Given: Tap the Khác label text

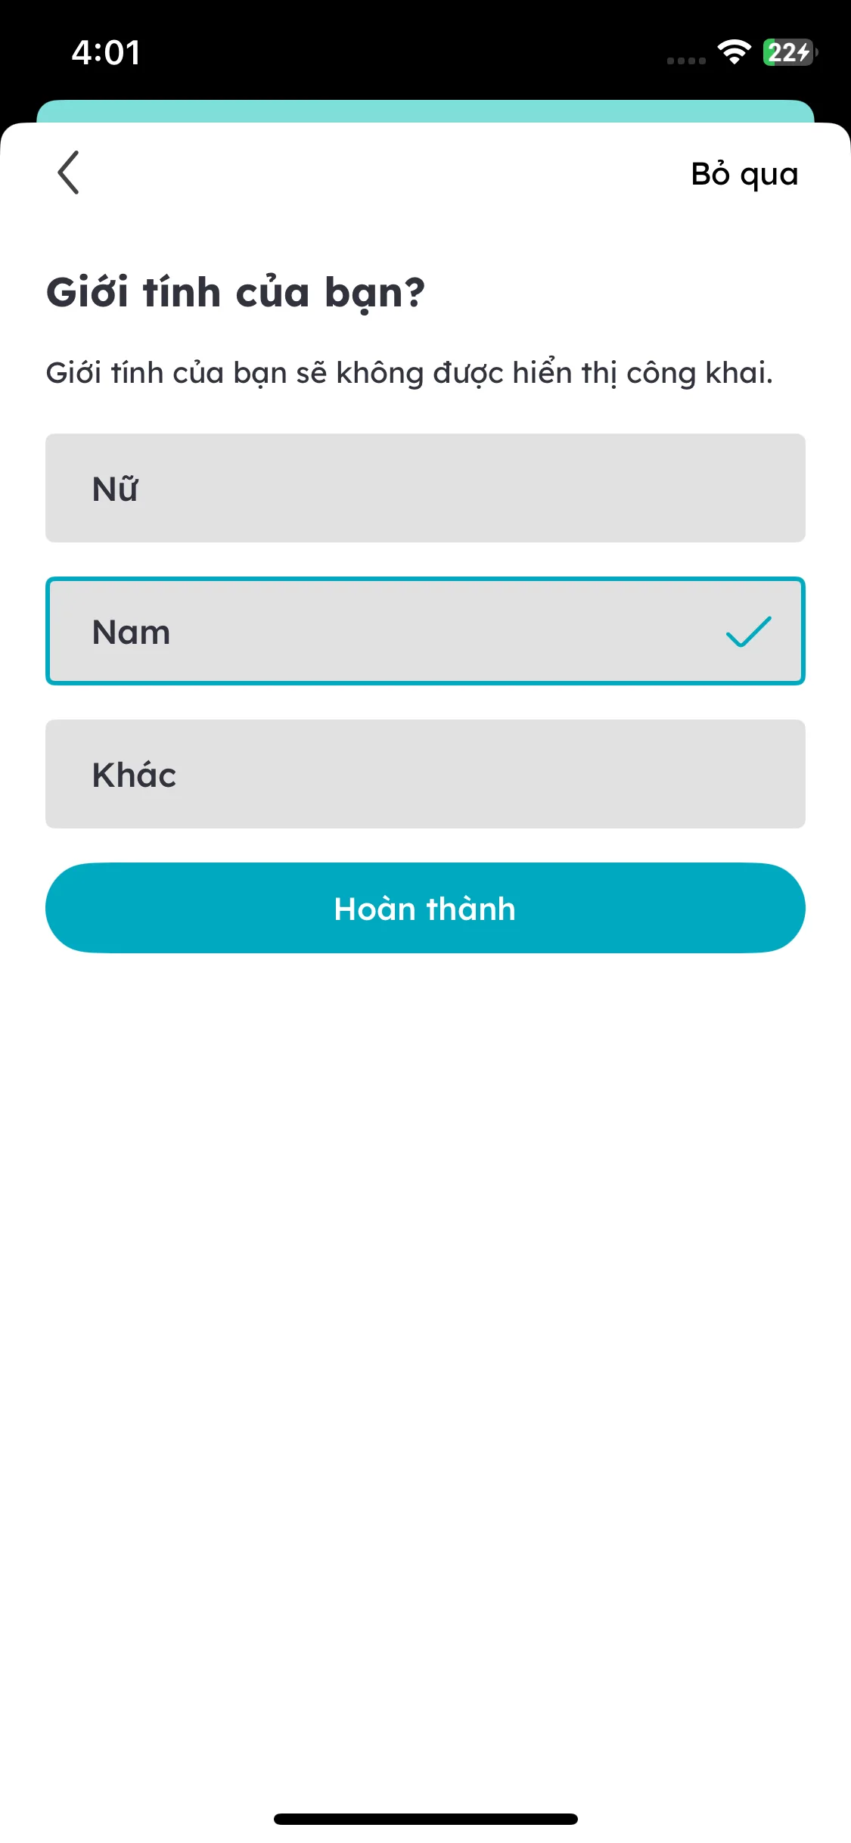Looking at the screenshot, I should click(134, 775).
